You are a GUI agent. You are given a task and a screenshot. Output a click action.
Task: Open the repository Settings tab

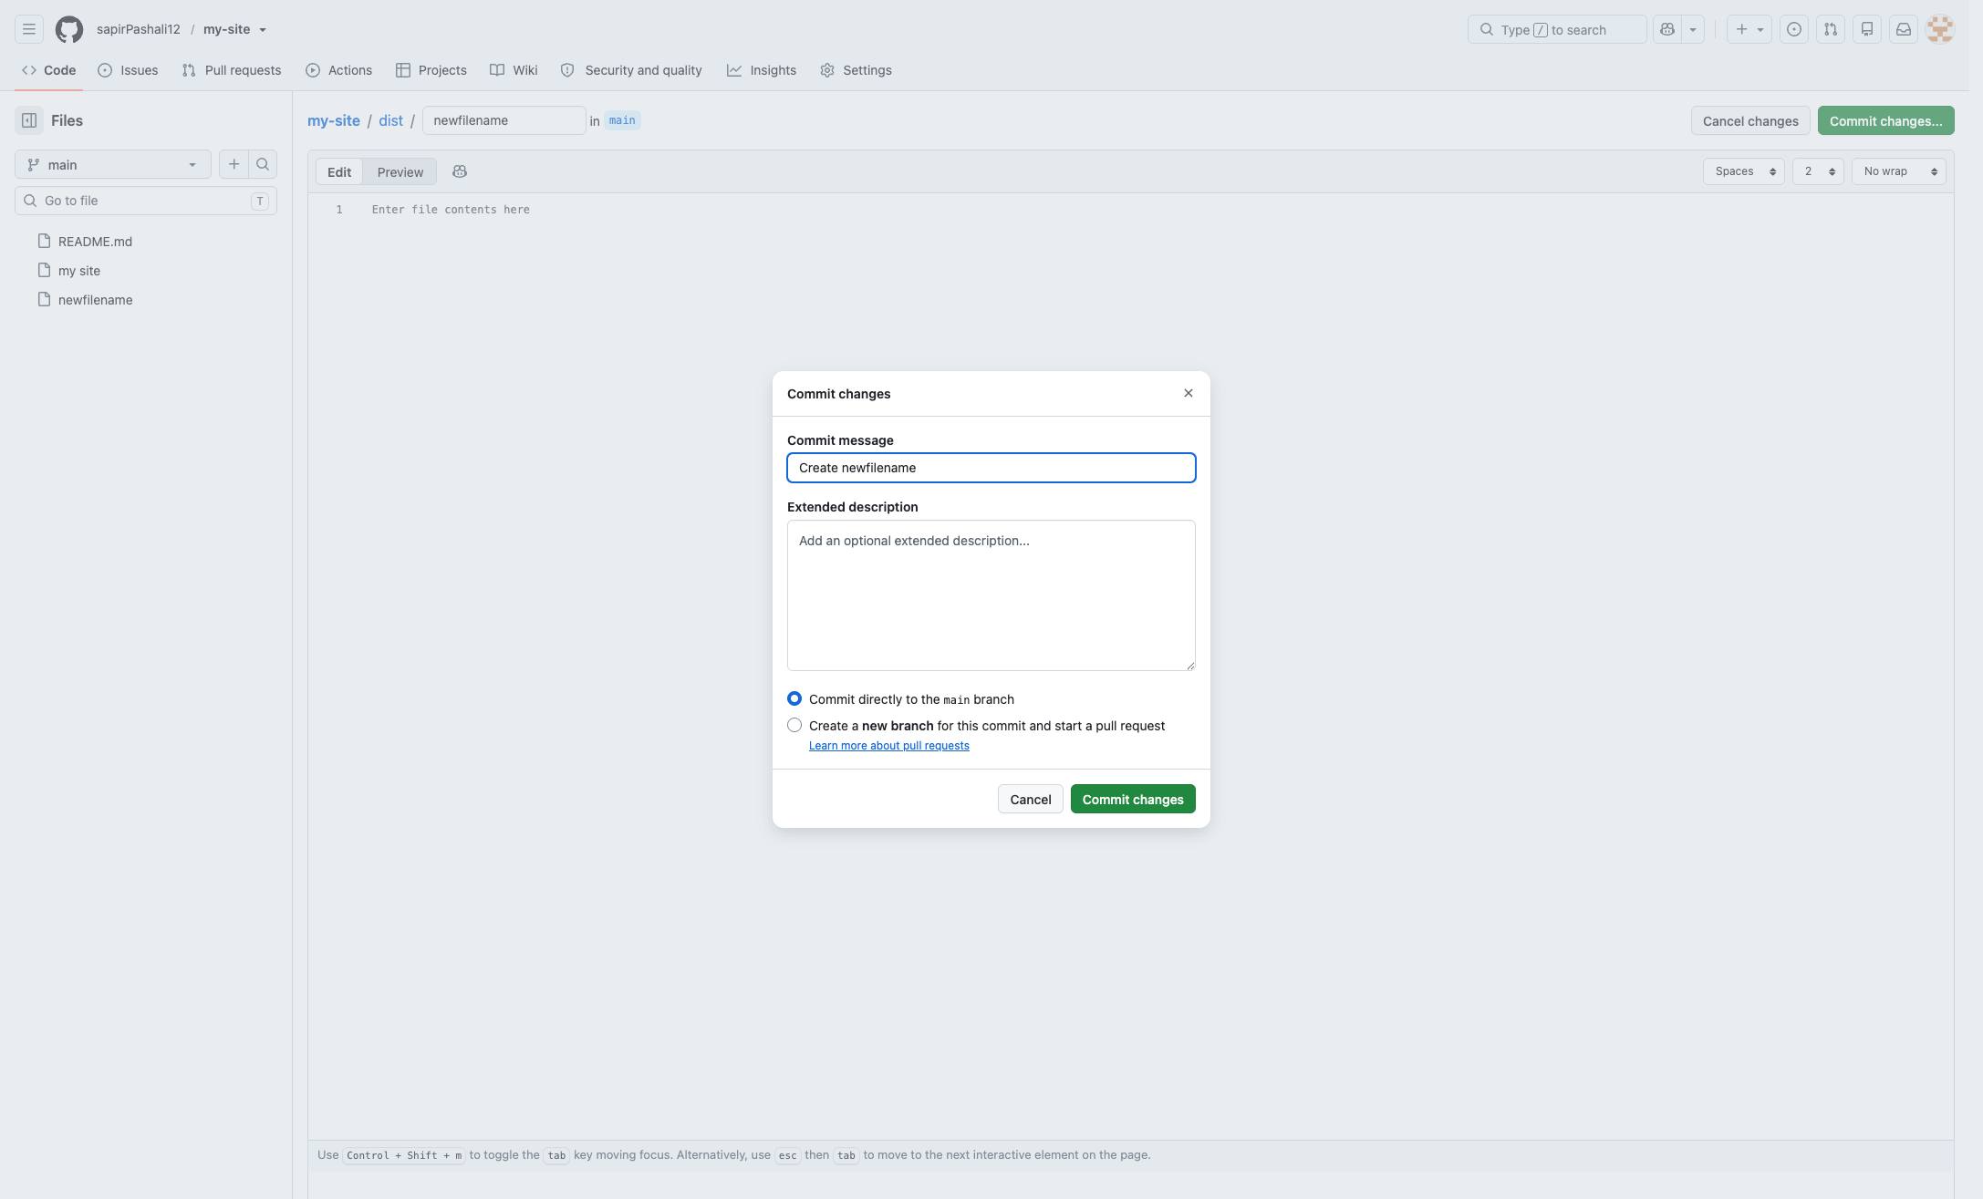pyautogui.click(x=856, y=70)
